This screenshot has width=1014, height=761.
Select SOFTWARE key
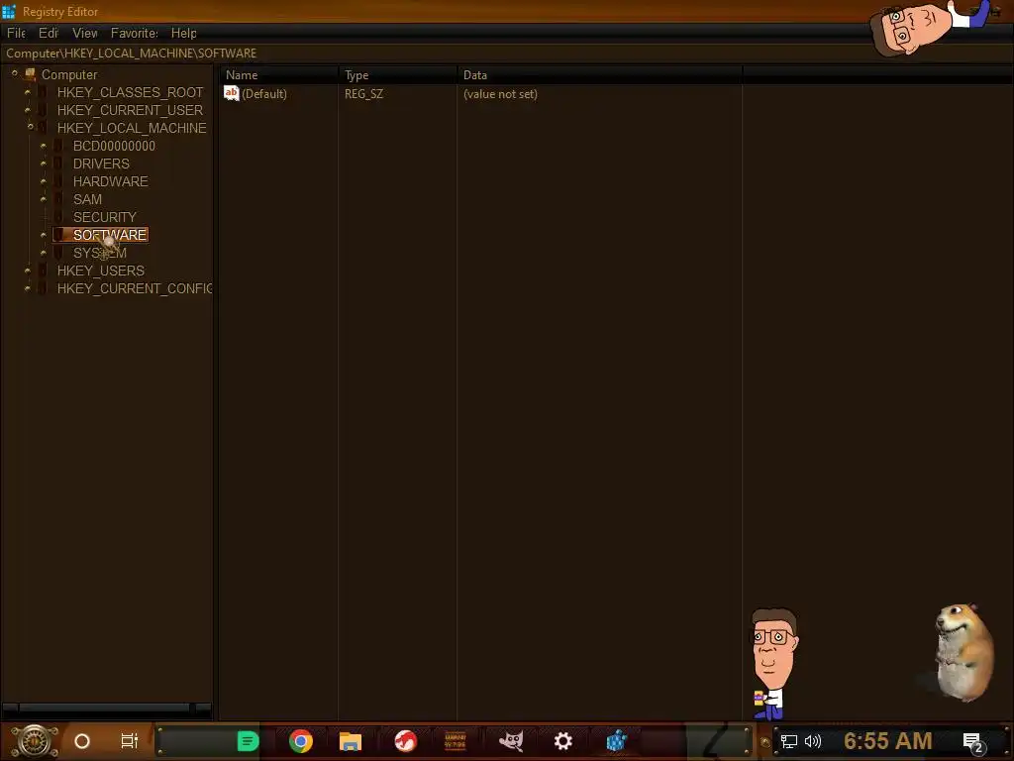(110, 235)
